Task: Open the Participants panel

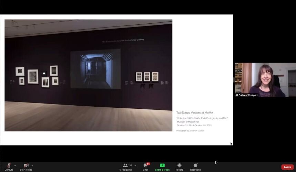Action: (125, 167)
